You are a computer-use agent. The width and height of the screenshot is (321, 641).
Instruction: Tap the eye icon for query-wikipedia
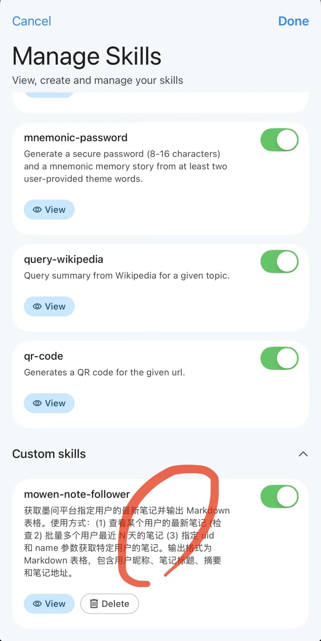click(x=37, y=307)
